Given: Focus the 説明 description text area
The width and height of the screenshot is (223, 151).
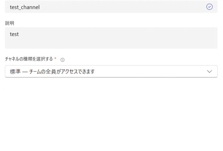Looking at the screenshot, I should (111, 38).
